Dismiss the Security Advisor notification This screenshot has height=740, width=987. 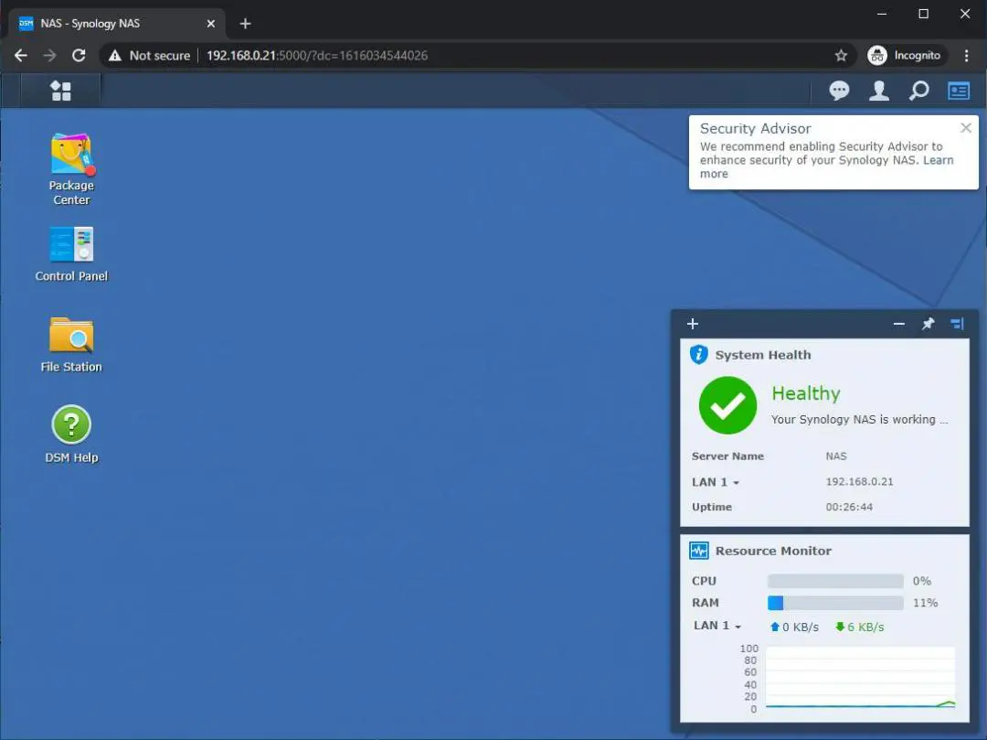click(966, 128)
